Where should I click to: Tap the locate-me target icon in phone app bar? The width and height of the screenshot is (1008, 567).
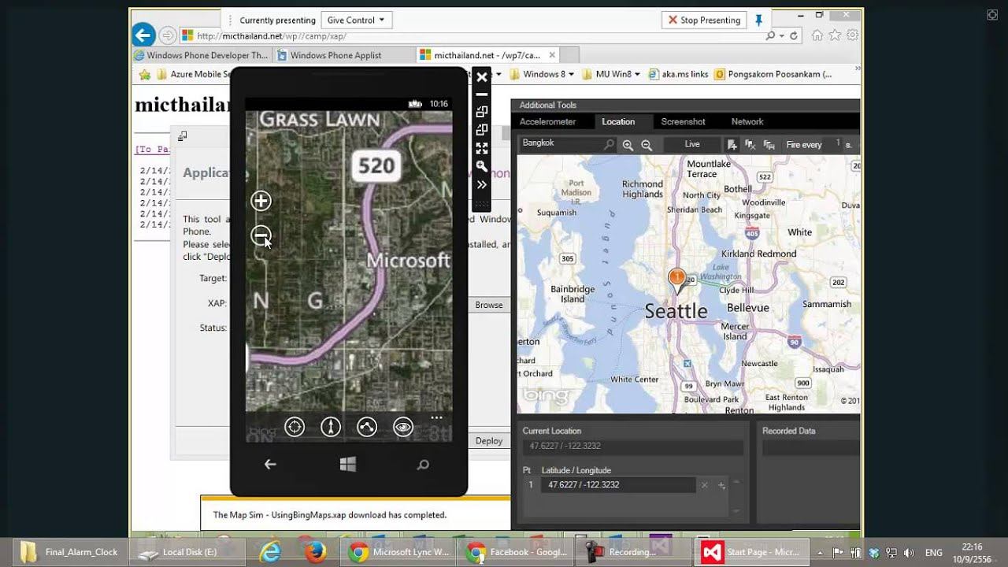coord(295,427)
